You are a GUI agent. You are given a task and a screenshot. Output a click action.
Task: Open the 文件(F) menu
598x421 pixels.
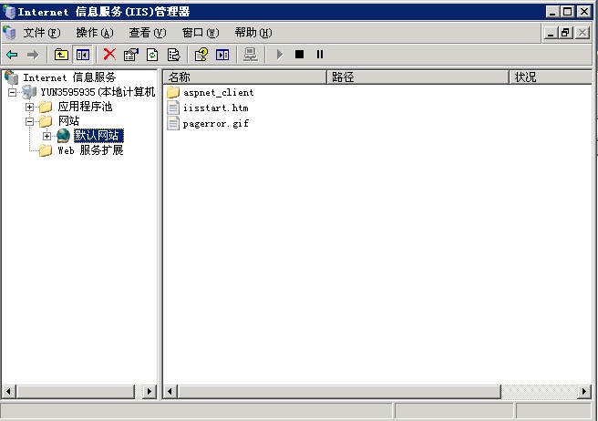[x=42, y=33]
